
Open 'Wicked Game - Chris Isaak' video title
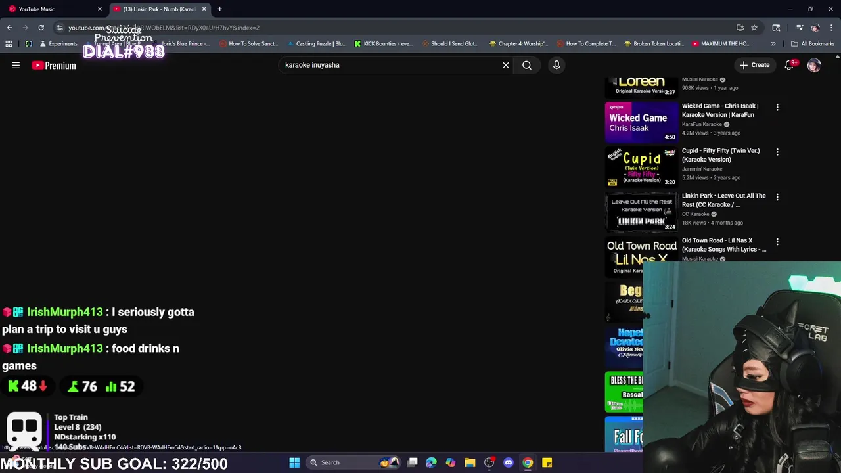(719, 110)
